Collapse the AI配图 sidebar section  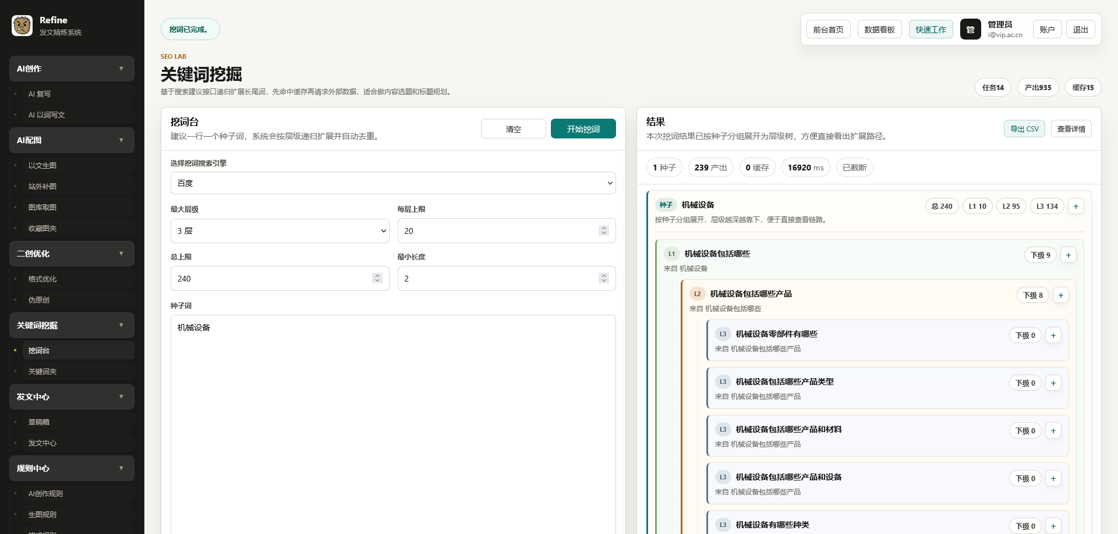(x=72, y=140)
